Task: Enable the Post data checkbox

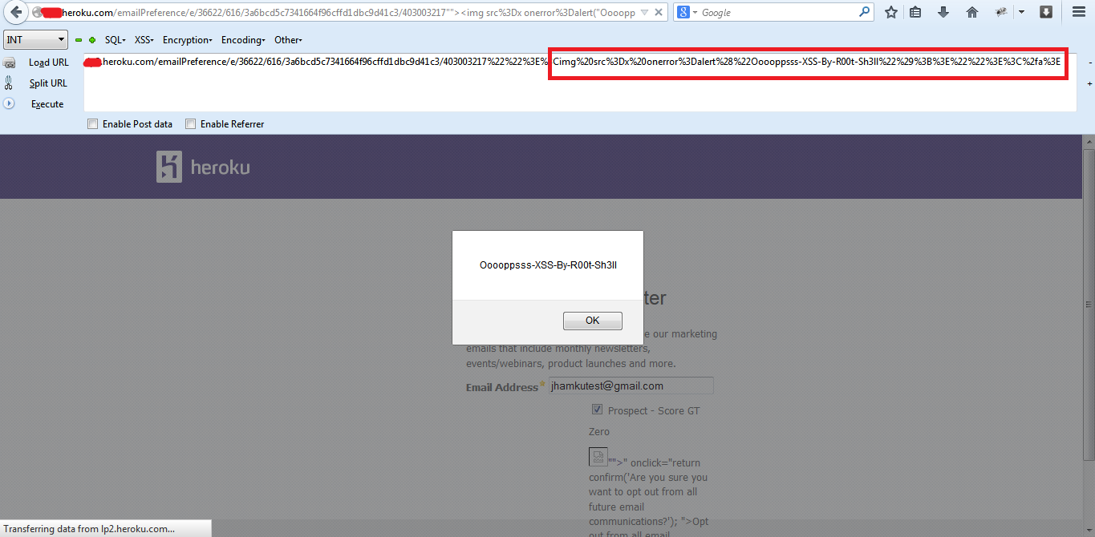Action: coord(93,124)
